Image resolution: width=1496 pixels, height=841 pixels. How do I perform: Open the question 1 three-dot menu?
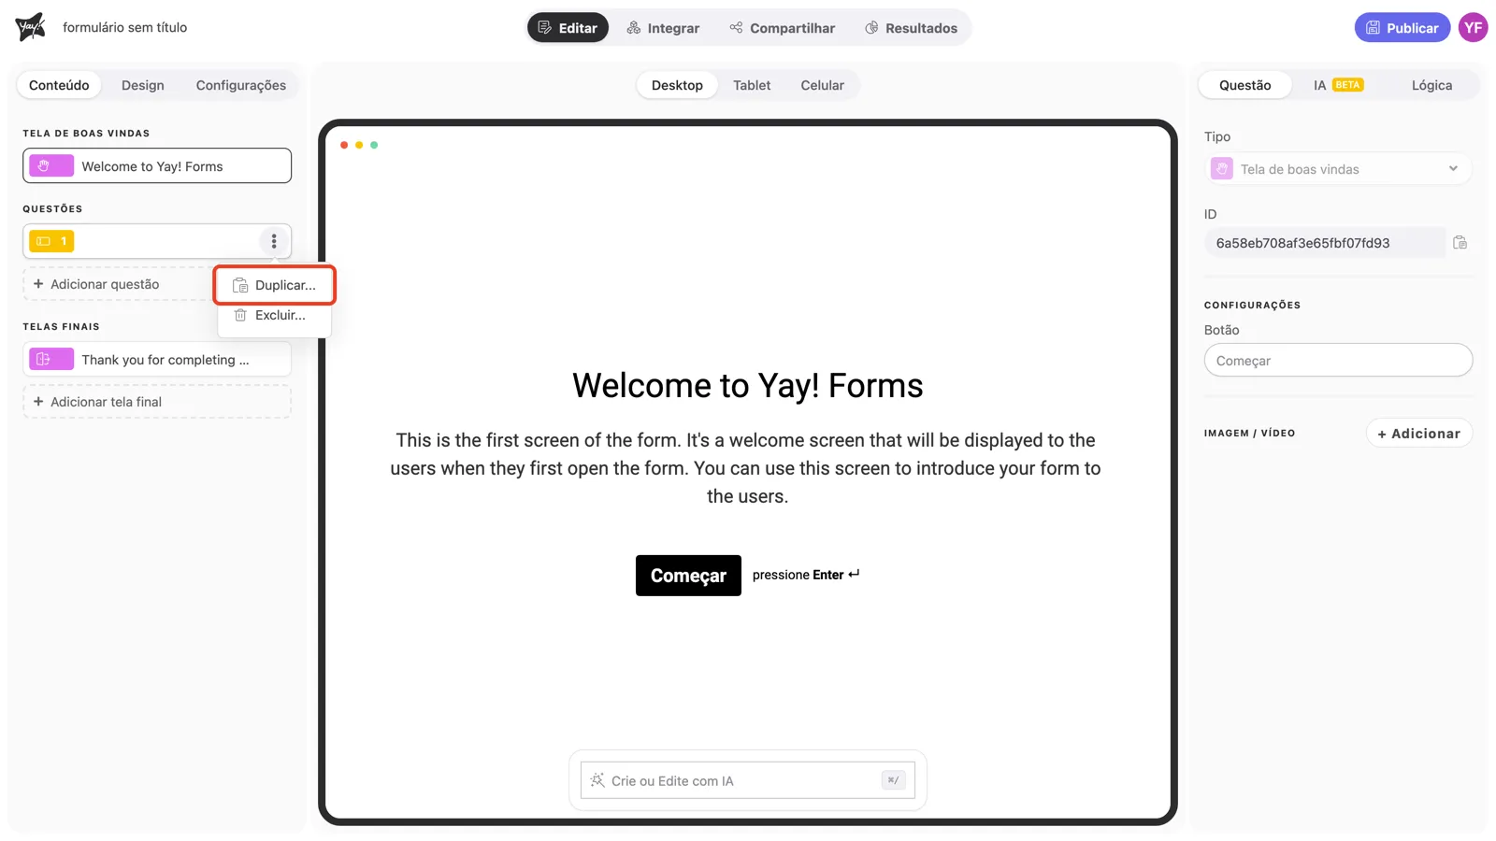tap(274, 241)
